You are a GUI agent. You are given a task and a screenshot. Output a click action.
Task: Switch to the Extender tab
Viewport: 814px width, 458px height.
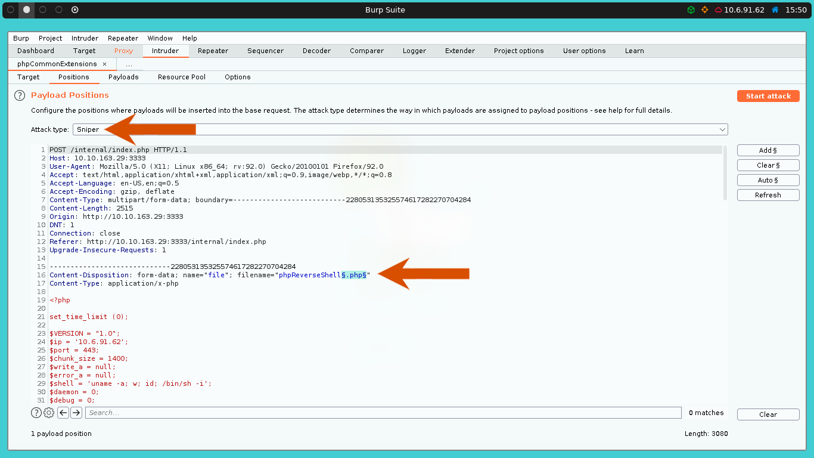460,51
